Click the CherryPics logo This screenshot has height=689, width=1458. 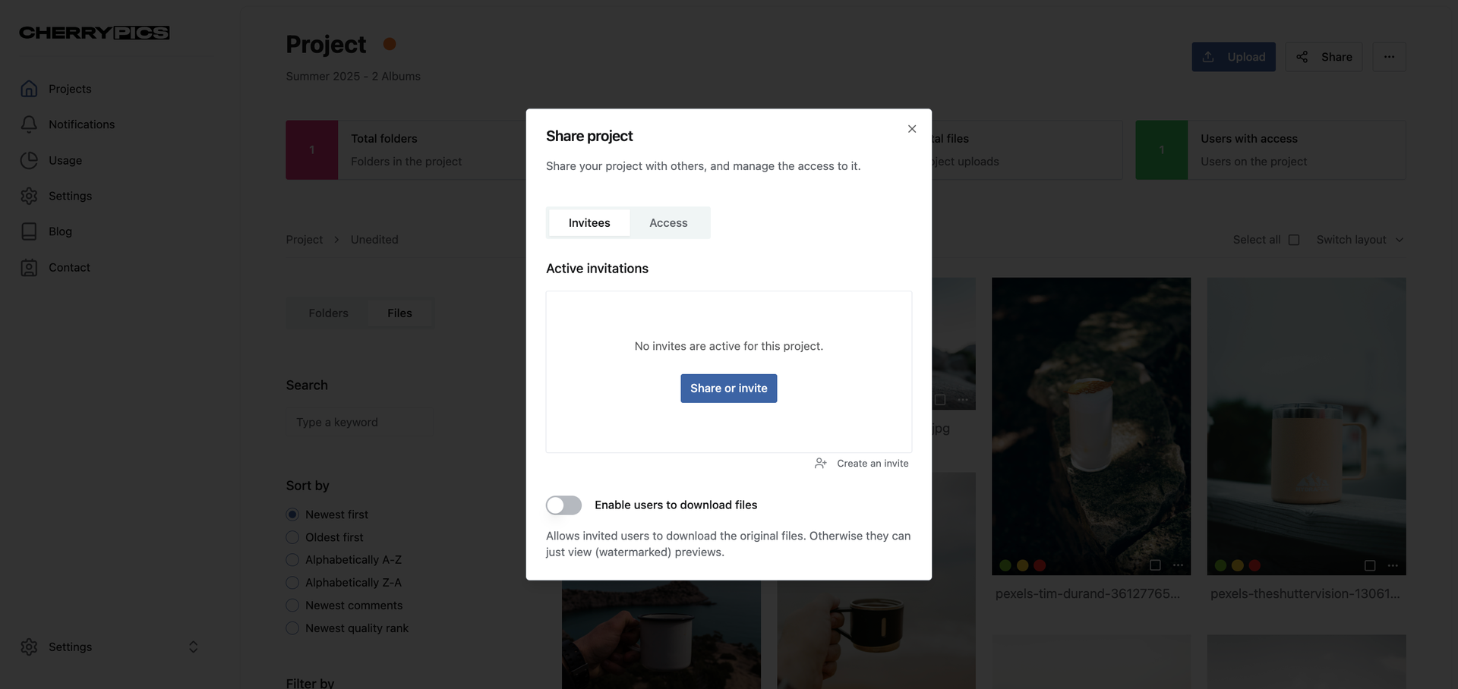(94, 33)
